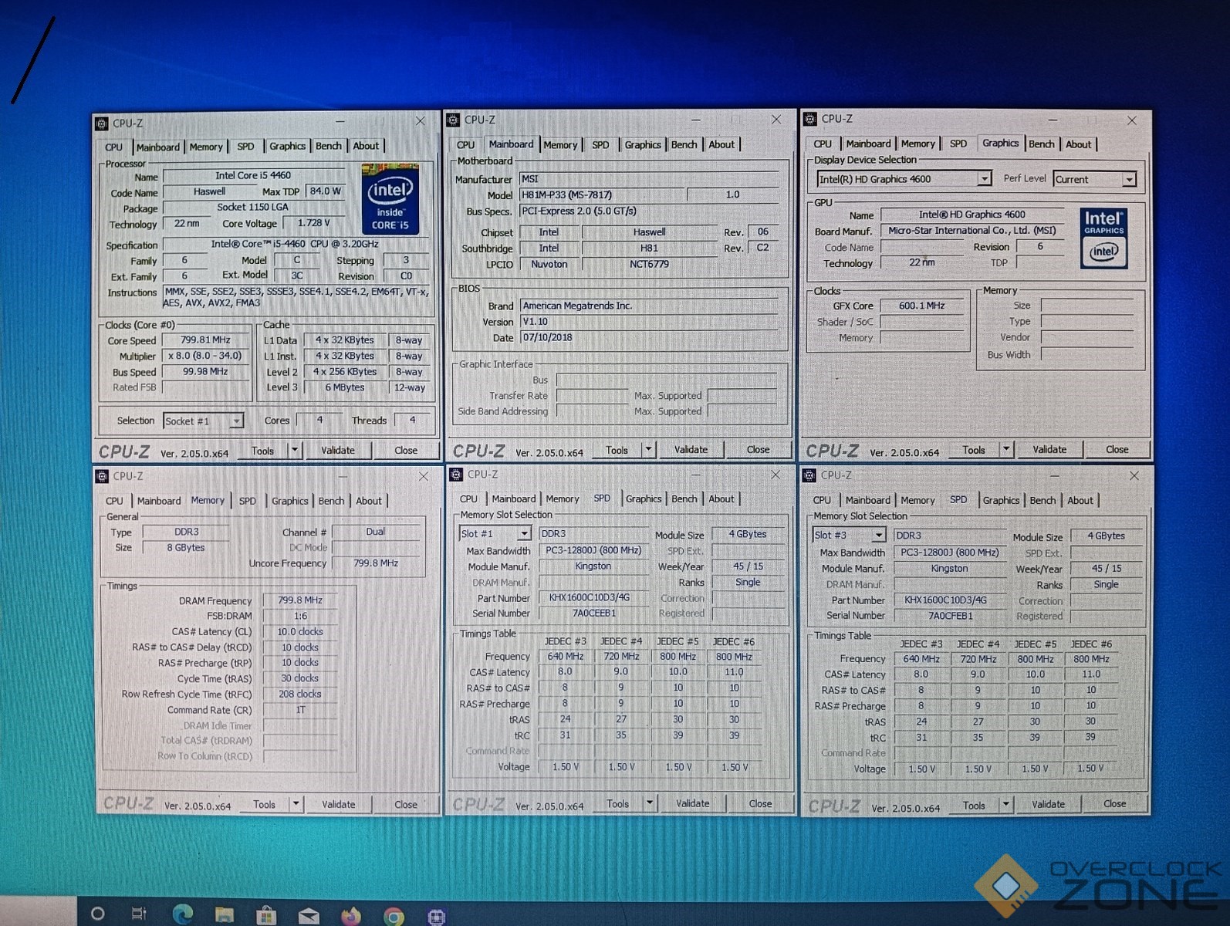Click CPU-Z app icon in Slot #1 SPD window title bar
The width and height of the screenshot is (1230, 926).
click(455, 475)
